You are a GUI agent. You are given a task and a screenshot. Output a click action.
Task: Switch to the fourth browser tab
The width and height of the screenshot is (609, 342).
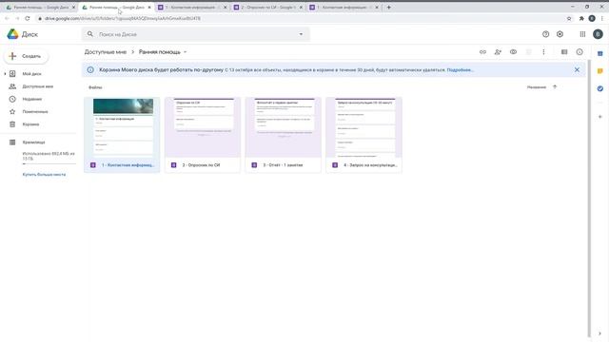tap(268, 8)
